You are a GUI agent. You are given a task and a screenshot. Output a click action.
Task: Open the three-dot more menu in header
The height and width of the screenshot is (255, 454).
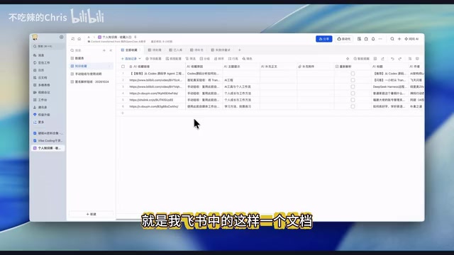[380, 39]
